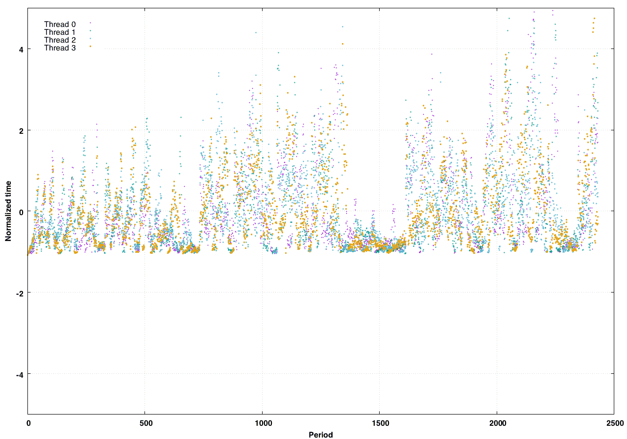Click the y-axis tick label -2
627x439 pixels.
tap(20, 293)
